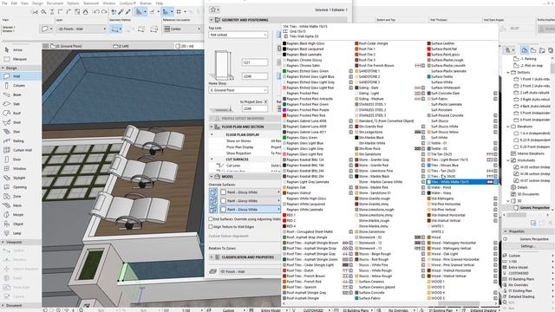Screen dimensions: 555x312
Task: Click the wall height input field showing 1221
Action: [254, 62]
